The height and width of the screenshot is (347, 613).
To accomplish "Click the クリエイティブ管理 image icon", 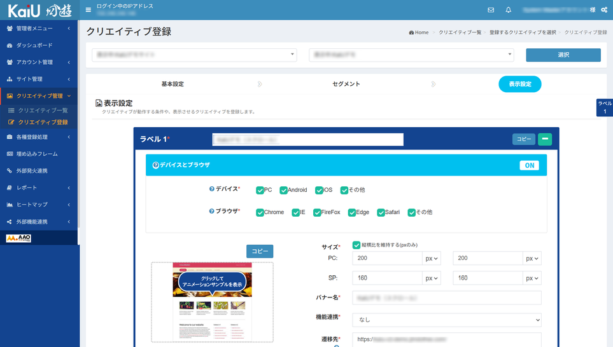I will point(10,95).
